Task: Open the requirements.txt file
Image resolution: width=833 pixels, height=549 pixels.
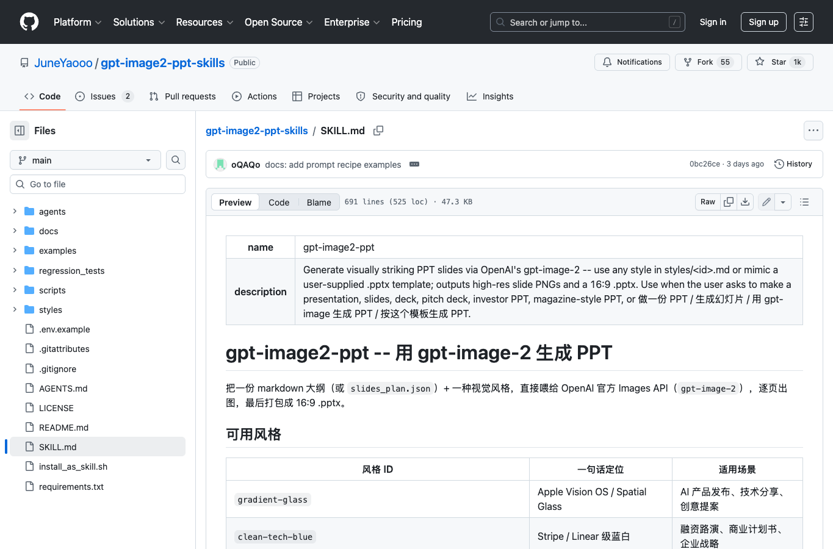Action: point(71,487)
